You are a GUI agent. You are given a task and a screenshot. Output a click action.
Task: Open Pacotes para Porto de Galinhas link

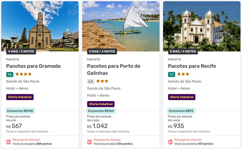point(113,69)
